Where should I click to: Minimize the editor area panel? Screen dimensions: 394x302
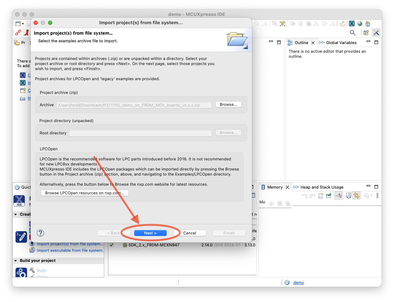271,42
